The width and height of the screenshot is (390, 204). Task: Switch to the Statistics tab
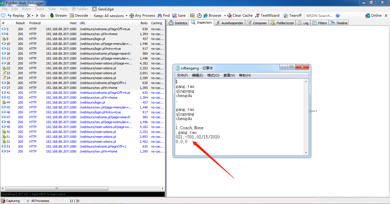tap(178, 23)
